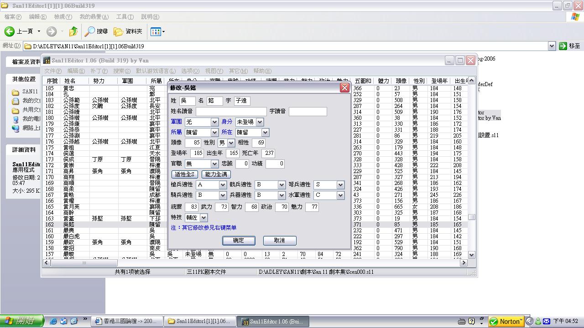Open the 槍兵適性 dropdown
The width and height of the screenshot is (584, 328).
[x=223, y=184]
